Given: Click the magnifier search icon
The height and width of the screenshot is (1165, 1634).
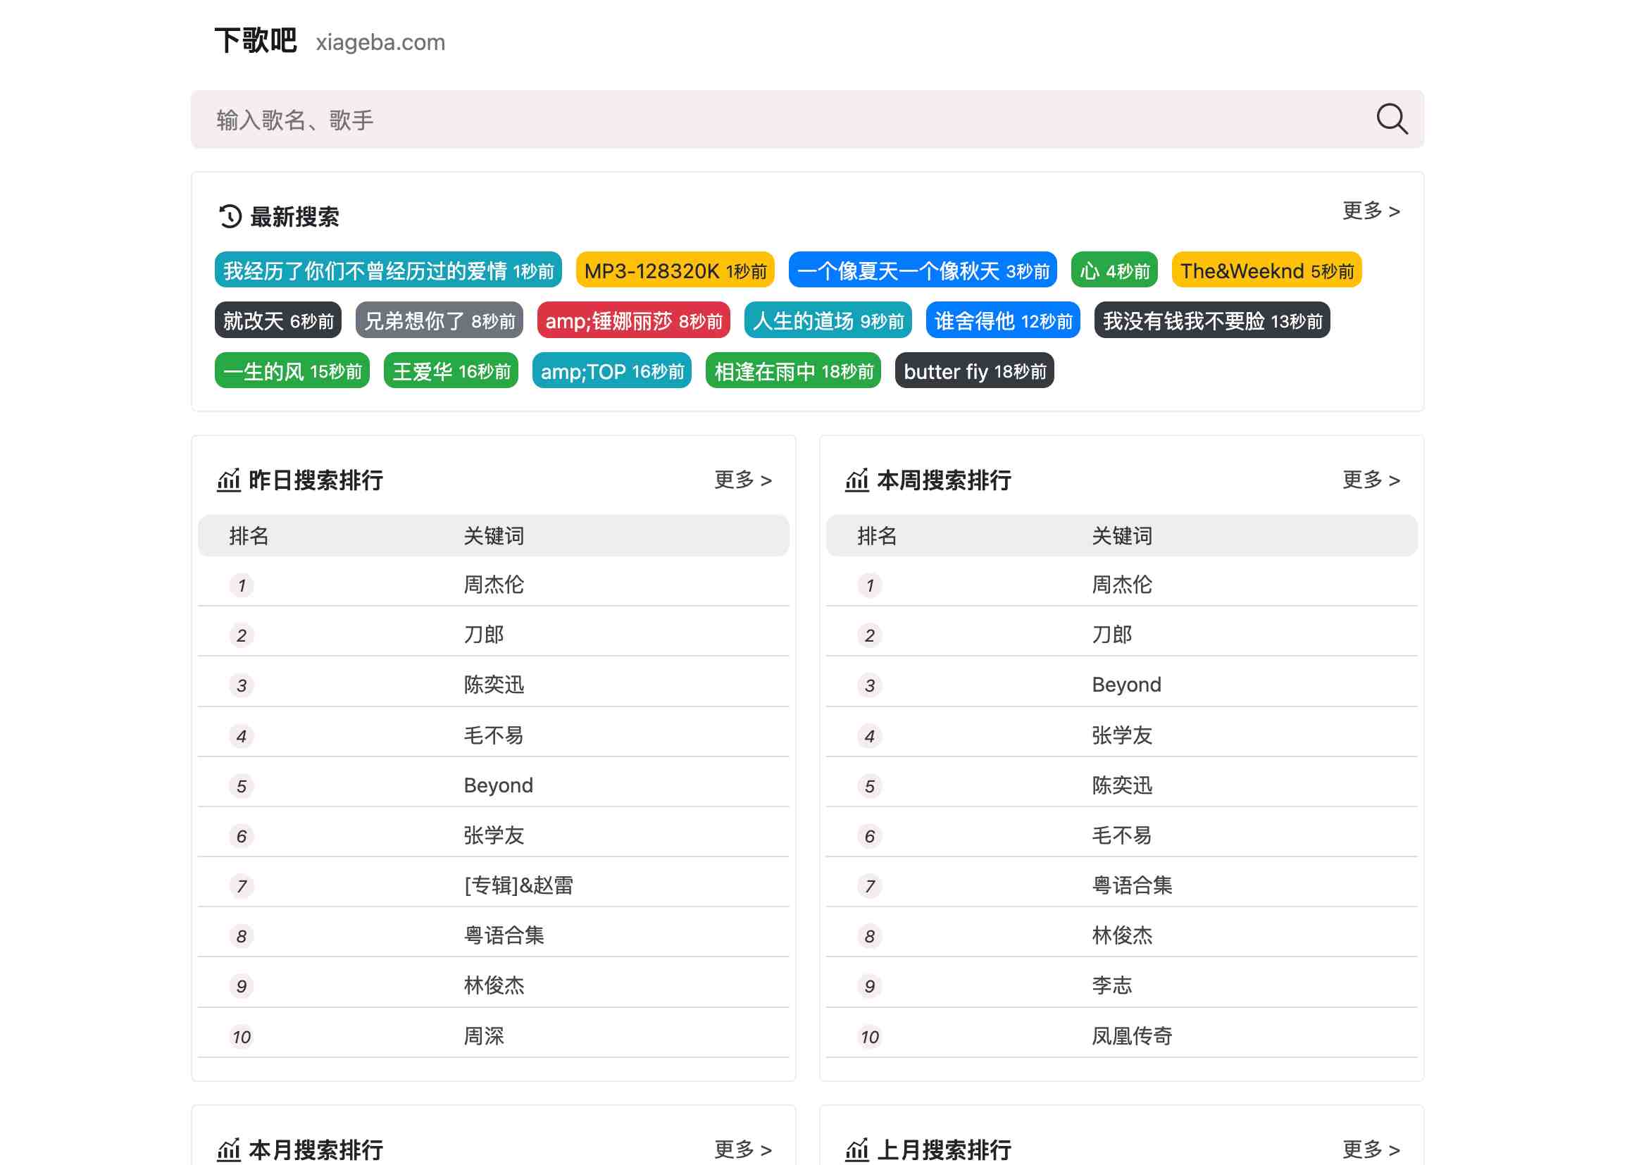Looking at the screenshot, I should (1391, 119).
